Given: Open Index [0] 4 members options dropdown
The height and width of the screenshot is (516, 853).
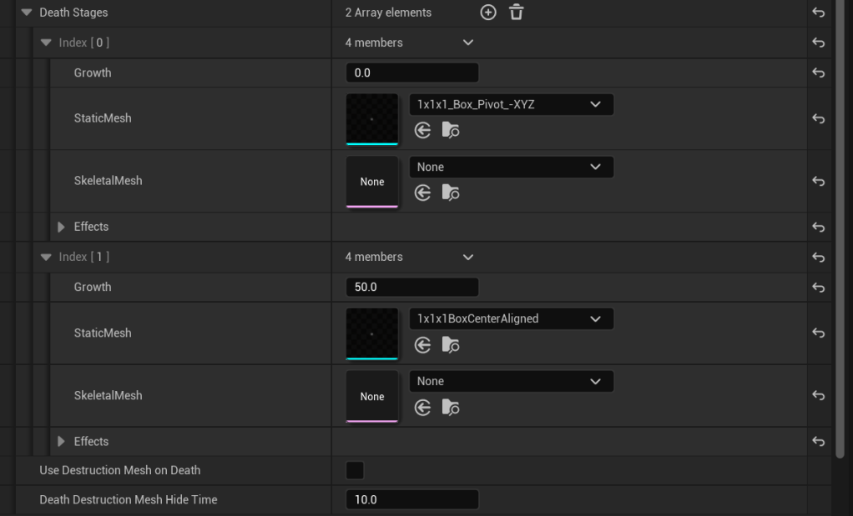Looking at the screenshot, I should pos(467,43).
